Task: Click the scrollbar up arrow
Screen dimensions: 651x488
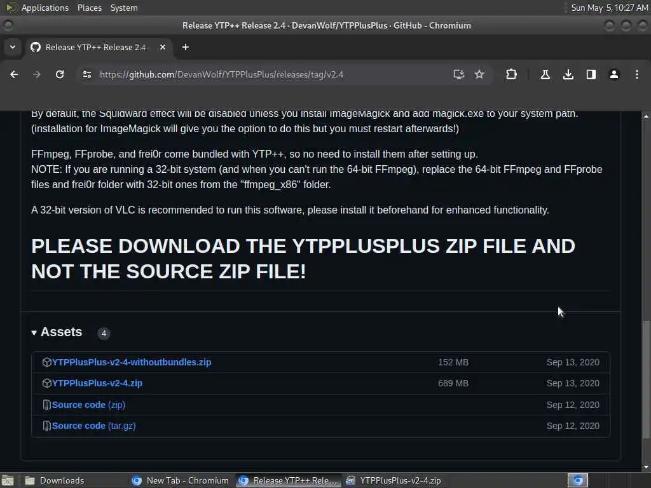Action: [x=646, y=117]
